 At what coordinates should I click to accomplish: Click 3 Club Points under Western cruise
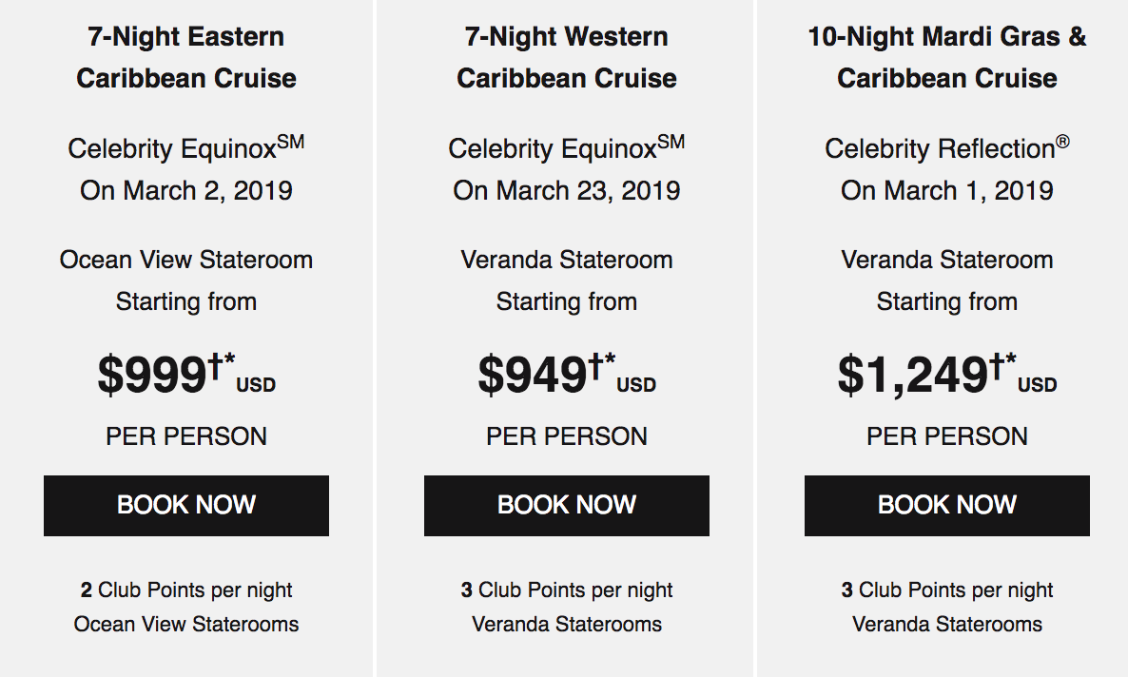[567, 590]
